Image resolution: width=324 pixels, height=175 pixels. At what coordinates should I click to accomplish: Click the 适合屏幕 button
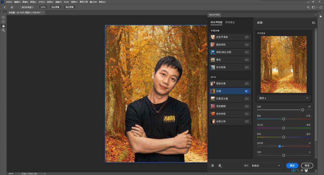click(55, 7)
